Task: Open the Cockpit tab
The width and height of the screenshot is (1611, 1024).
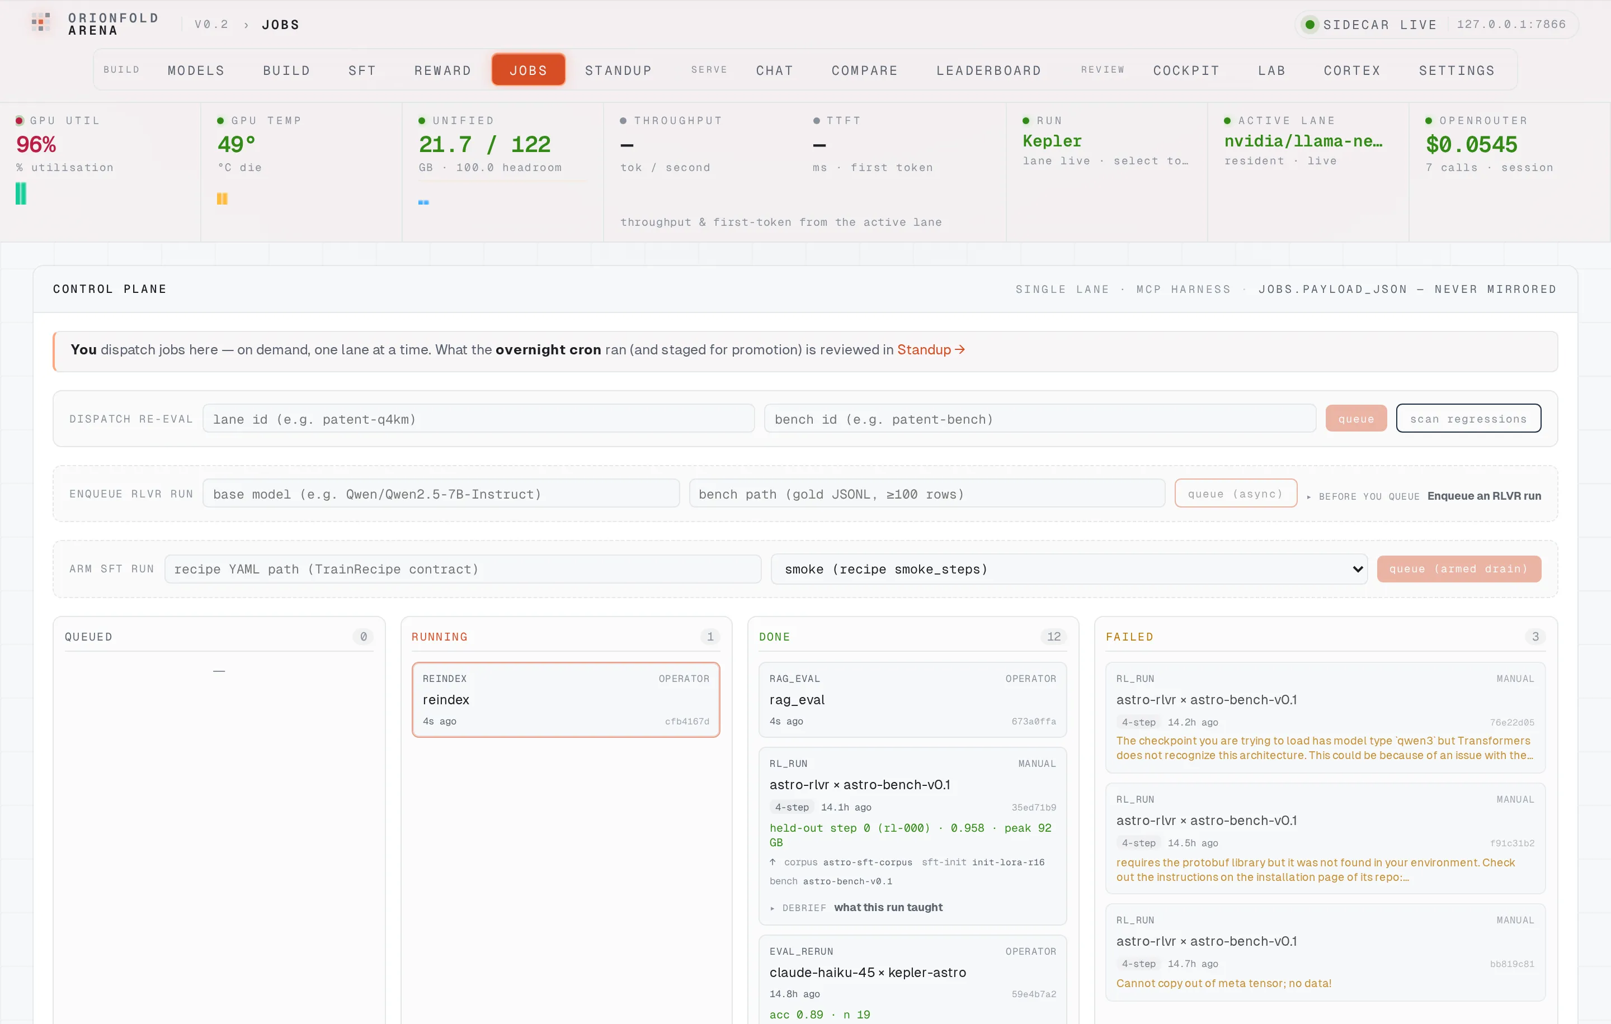Action: coord(1185,70)
